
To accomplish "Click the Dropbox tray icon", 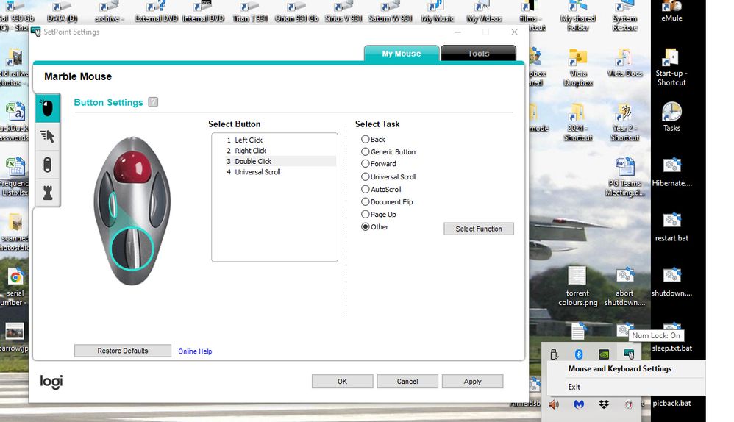I will pyautogui.click(x=604, y=404).
